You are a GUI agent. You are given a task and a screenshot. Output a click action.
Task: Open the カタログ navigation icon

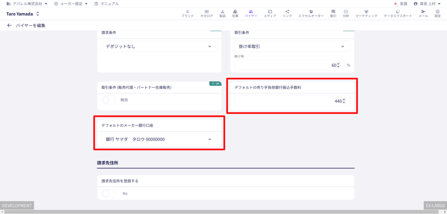[206, 13]
